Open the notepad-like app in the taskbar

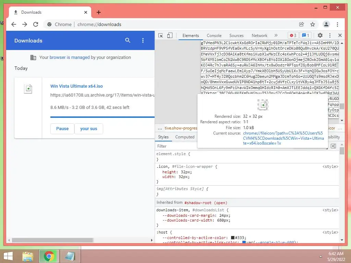coord(70,256)
